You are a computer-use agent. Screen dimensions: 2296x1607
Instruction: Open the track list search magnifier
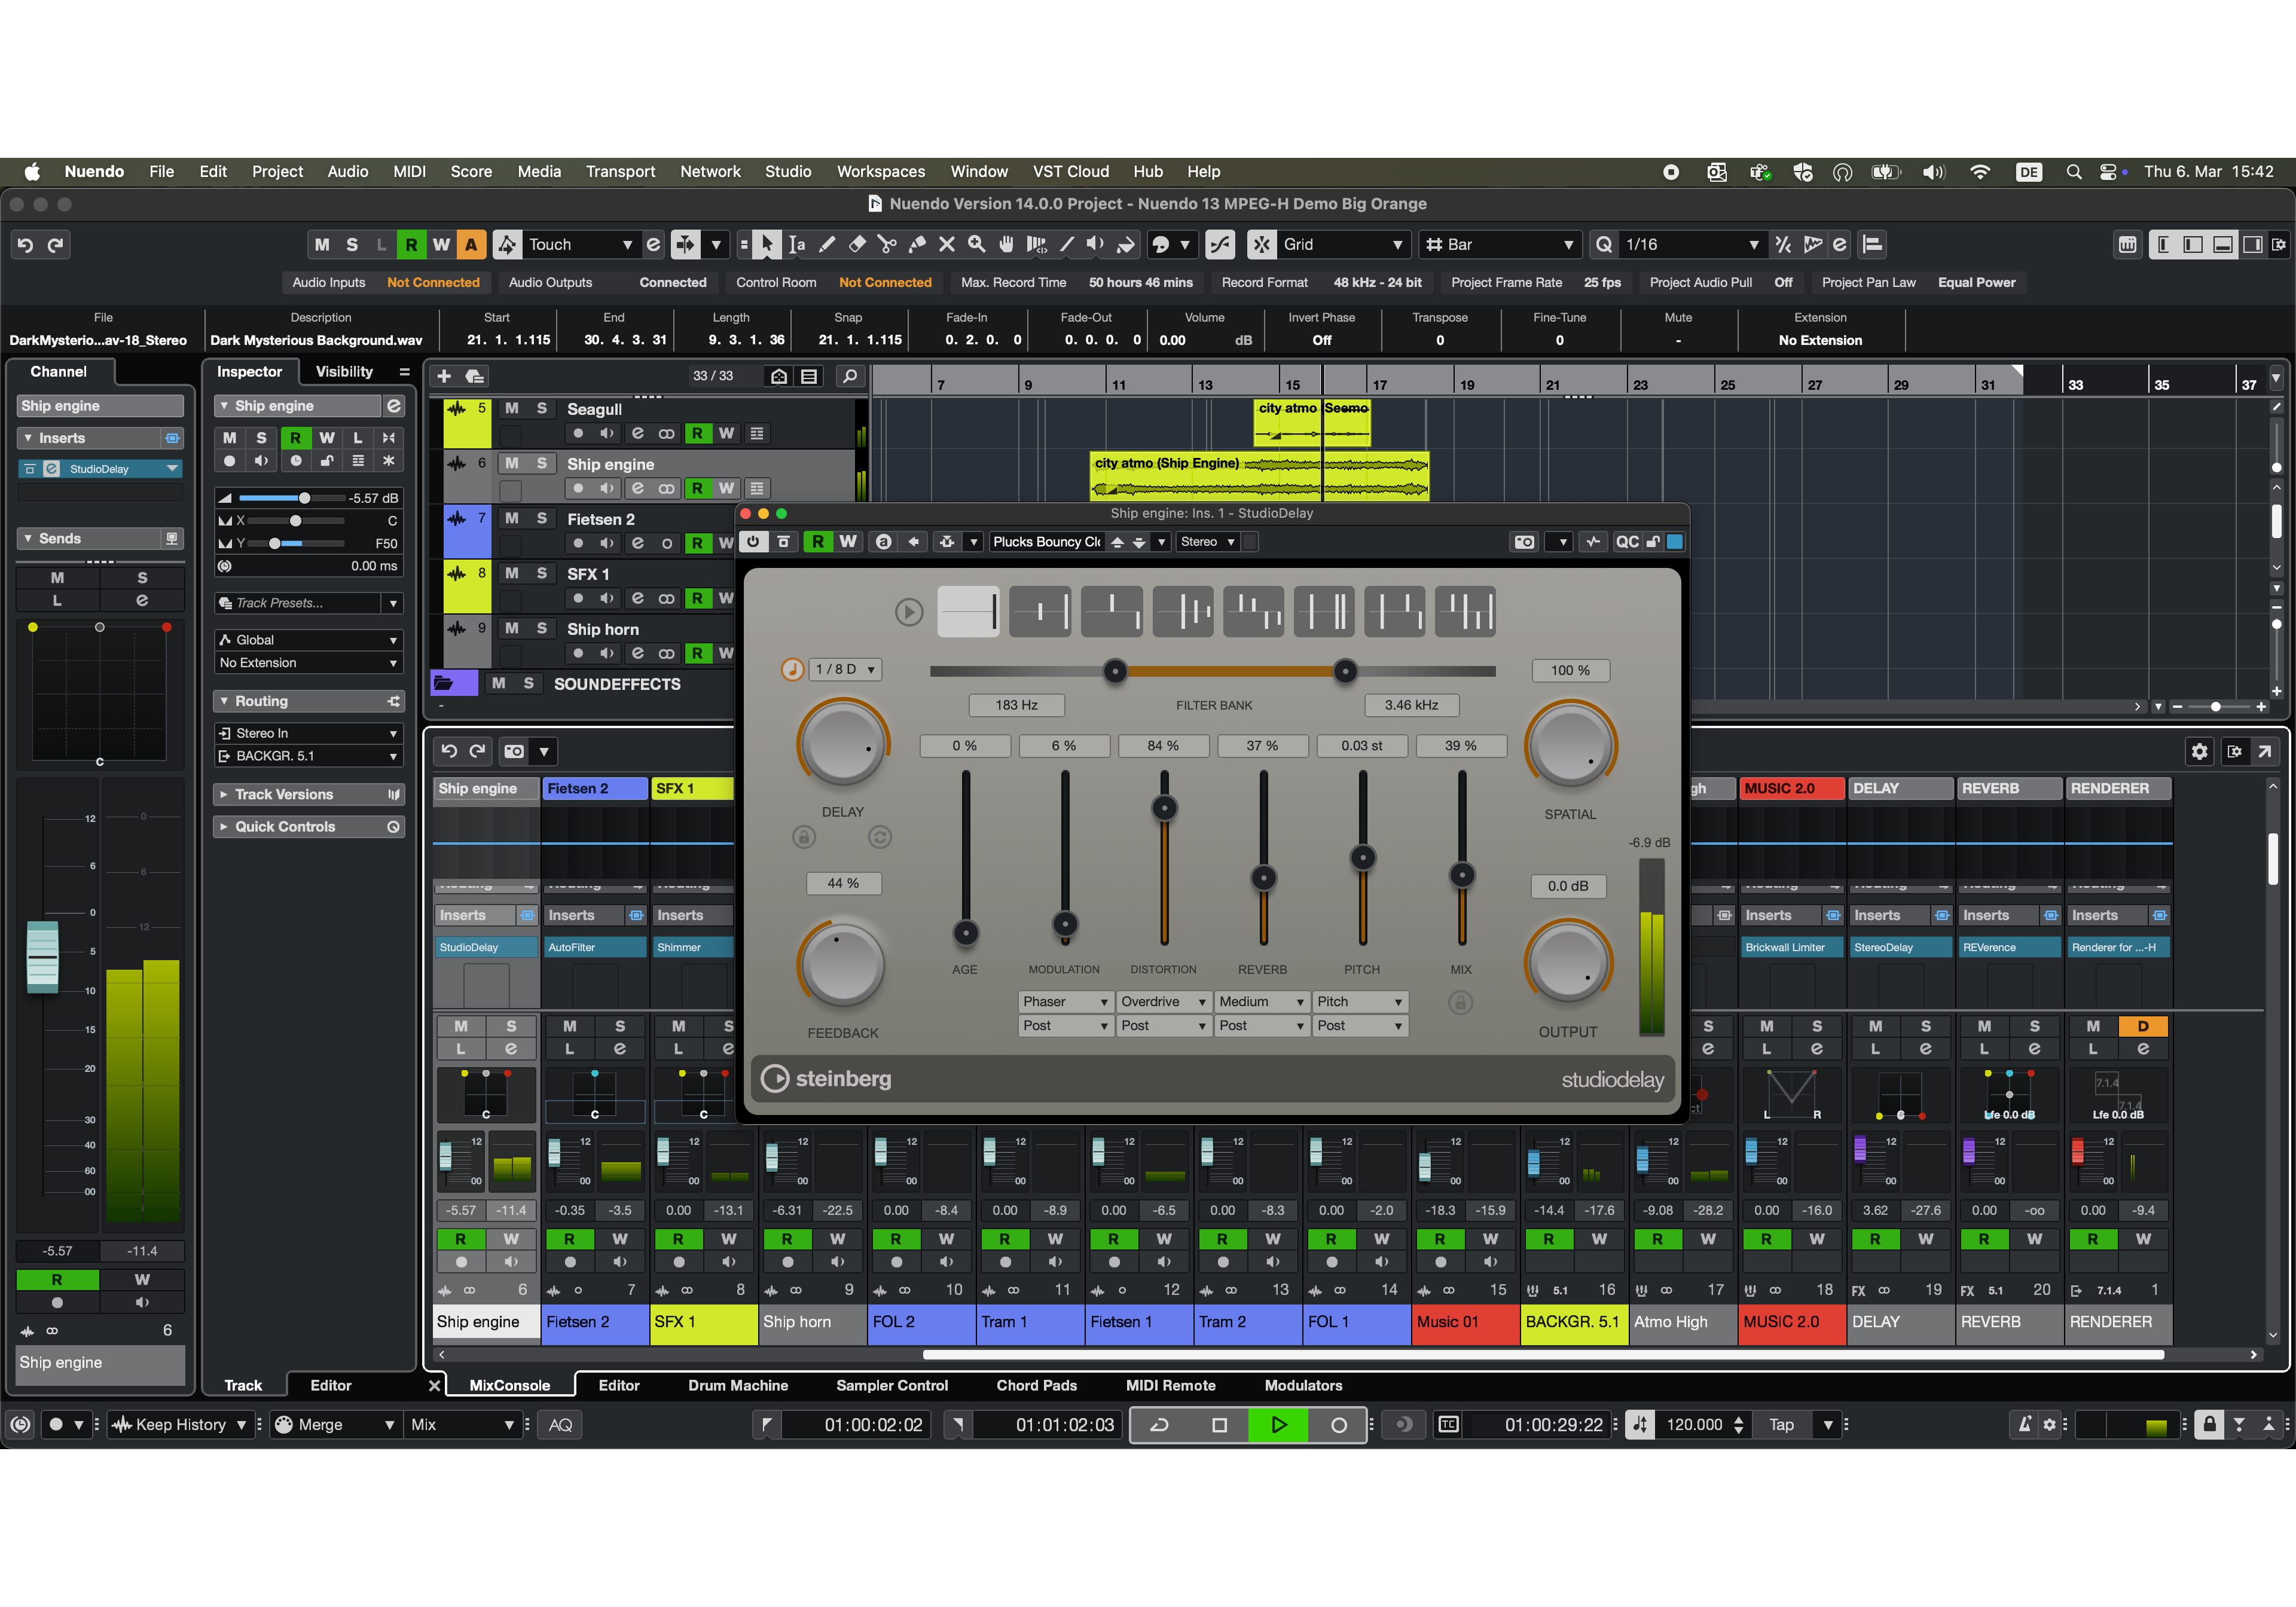tap(849, 376)
